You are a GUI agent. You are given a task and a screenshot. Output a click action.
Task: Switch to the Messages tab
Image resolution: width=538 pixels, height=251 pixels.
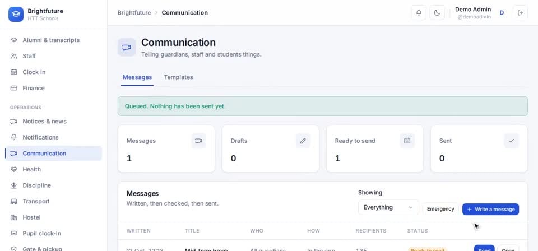click(137, 77)
